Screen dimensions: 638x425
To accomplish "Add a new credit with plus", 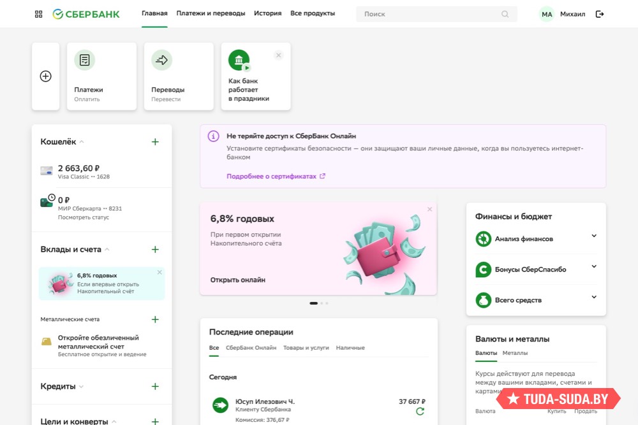I will pyautogui.click(x=155, y=386).
